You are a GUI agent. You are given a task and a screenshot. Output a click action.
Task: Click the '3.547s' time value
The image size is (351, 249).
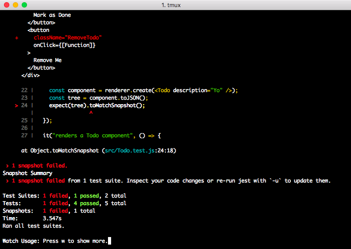pyautogui.click(x=52, y=218)
